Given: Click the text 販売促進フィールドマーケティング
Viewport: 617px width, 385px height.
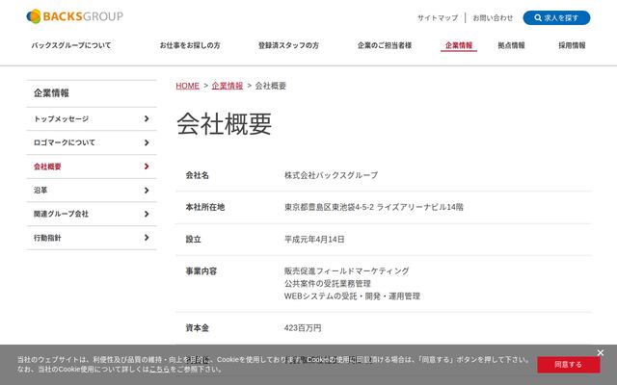Looking at the screenshot, I should (346, 271).
